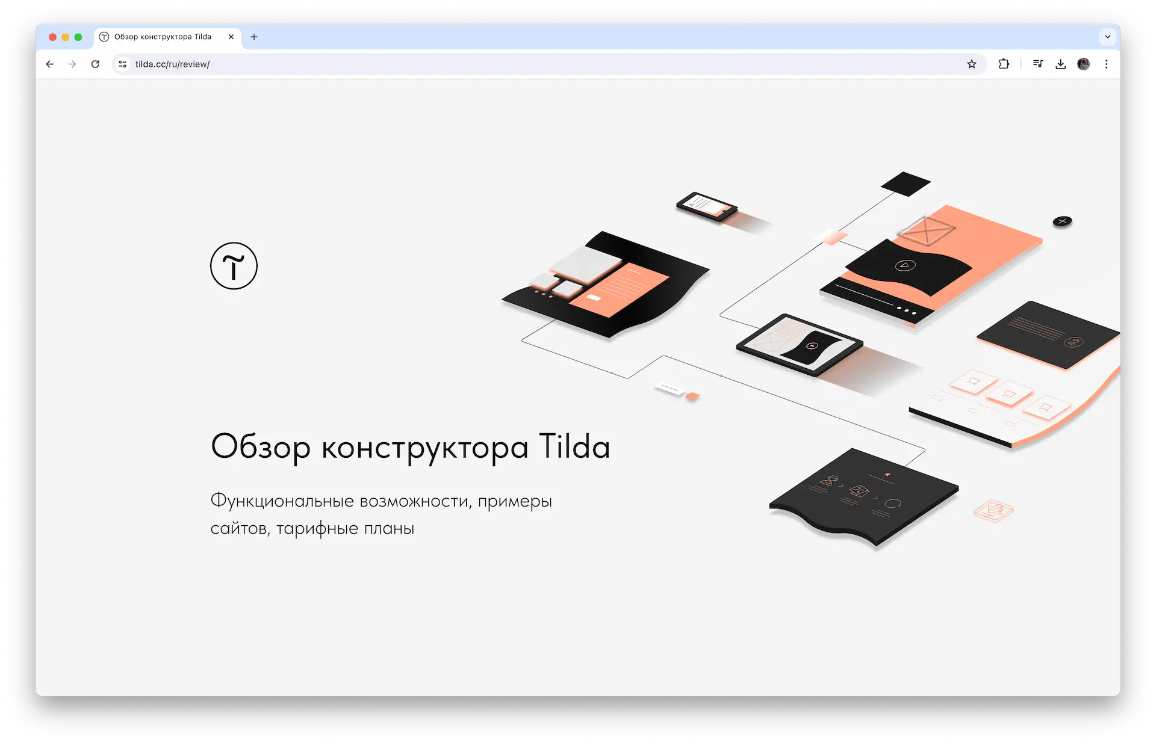The image size is (1156, 743).
Task: Click the browser back arrow
Action: point(50,64)
